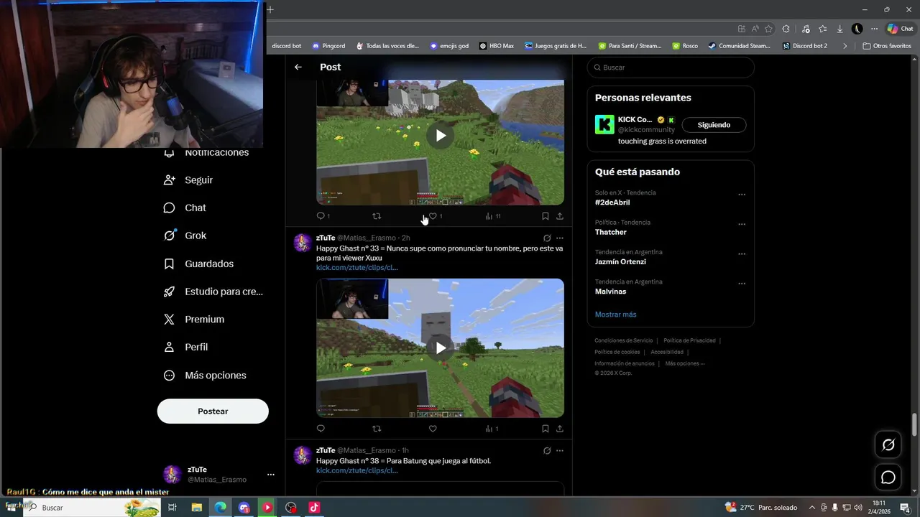This screenshot has width=920, height=517.
Task: Open account options next to zTuTe
Action: coord(270,475)
